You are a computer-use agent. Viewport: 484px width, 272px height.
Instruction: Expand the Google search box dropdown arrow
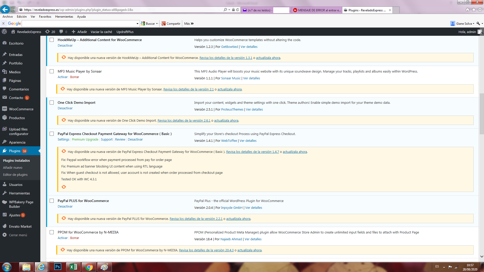coord(137,24)
